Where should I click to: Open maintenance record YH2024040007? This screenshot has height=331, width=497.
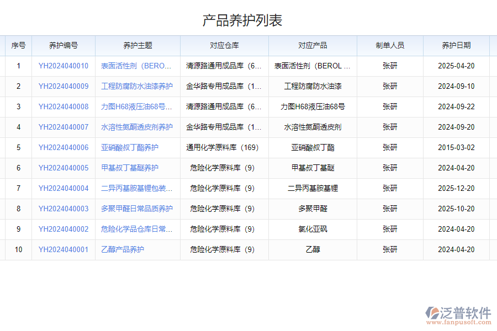tap(65, 127)
